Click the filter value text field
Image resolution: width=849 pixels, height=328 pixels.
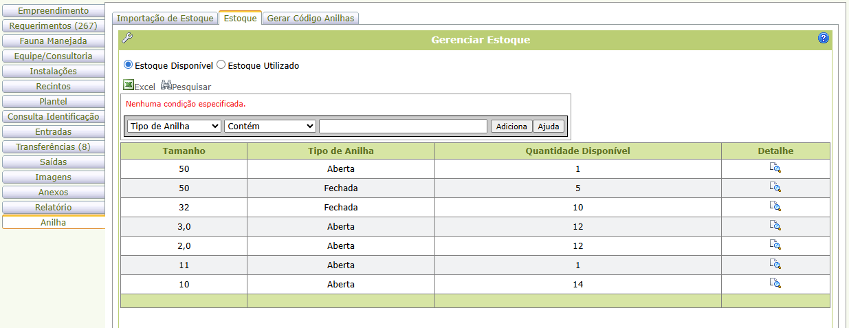403,127
